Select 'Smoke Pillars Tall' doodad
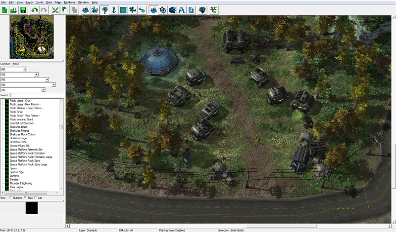This screenshot has width=396, height=232. [x=19, y=146]
